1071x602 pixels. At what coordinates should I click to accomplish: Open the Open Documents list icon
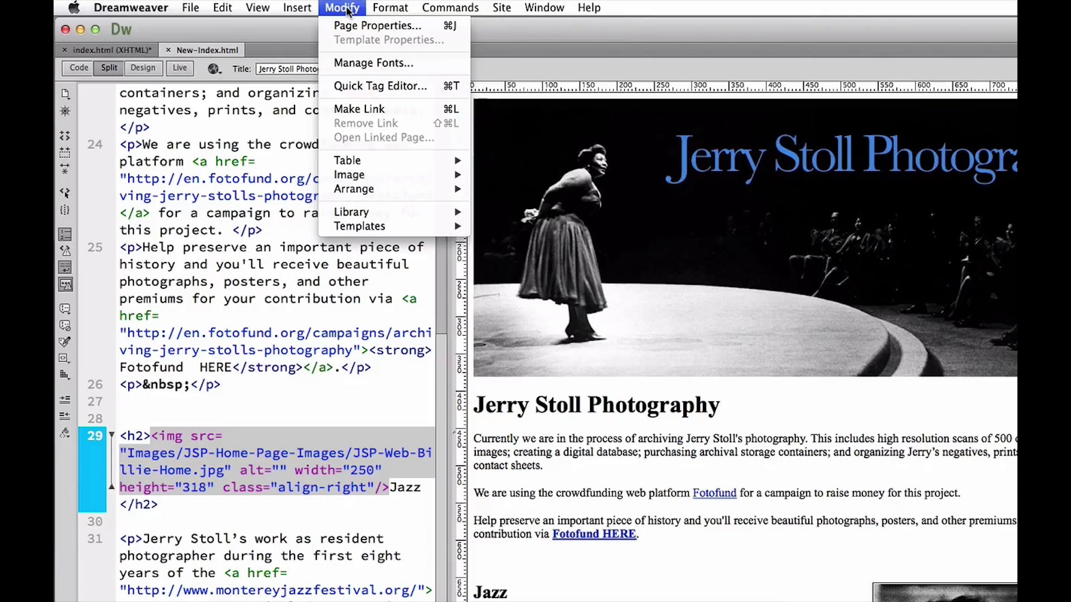(x=65, y=94)
